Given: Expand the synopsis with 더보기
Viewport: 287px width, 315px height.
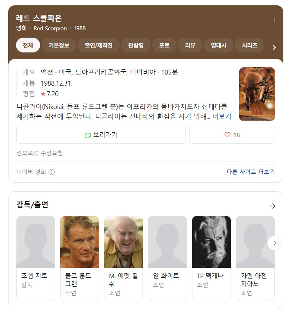Looking at the screenshot, I should 222,116.
